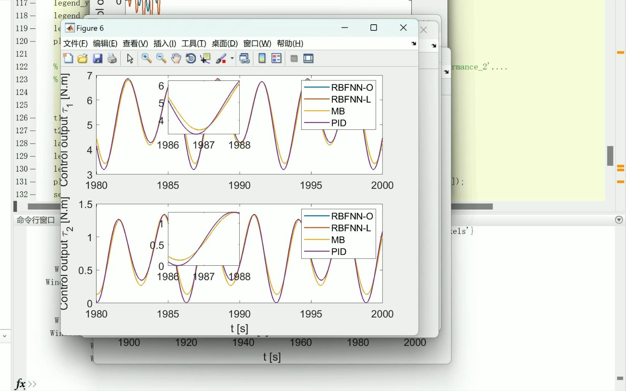Click the line 126 breakpoint dash
This screenshot has width=626, height=391.
(x=33, y=118)
